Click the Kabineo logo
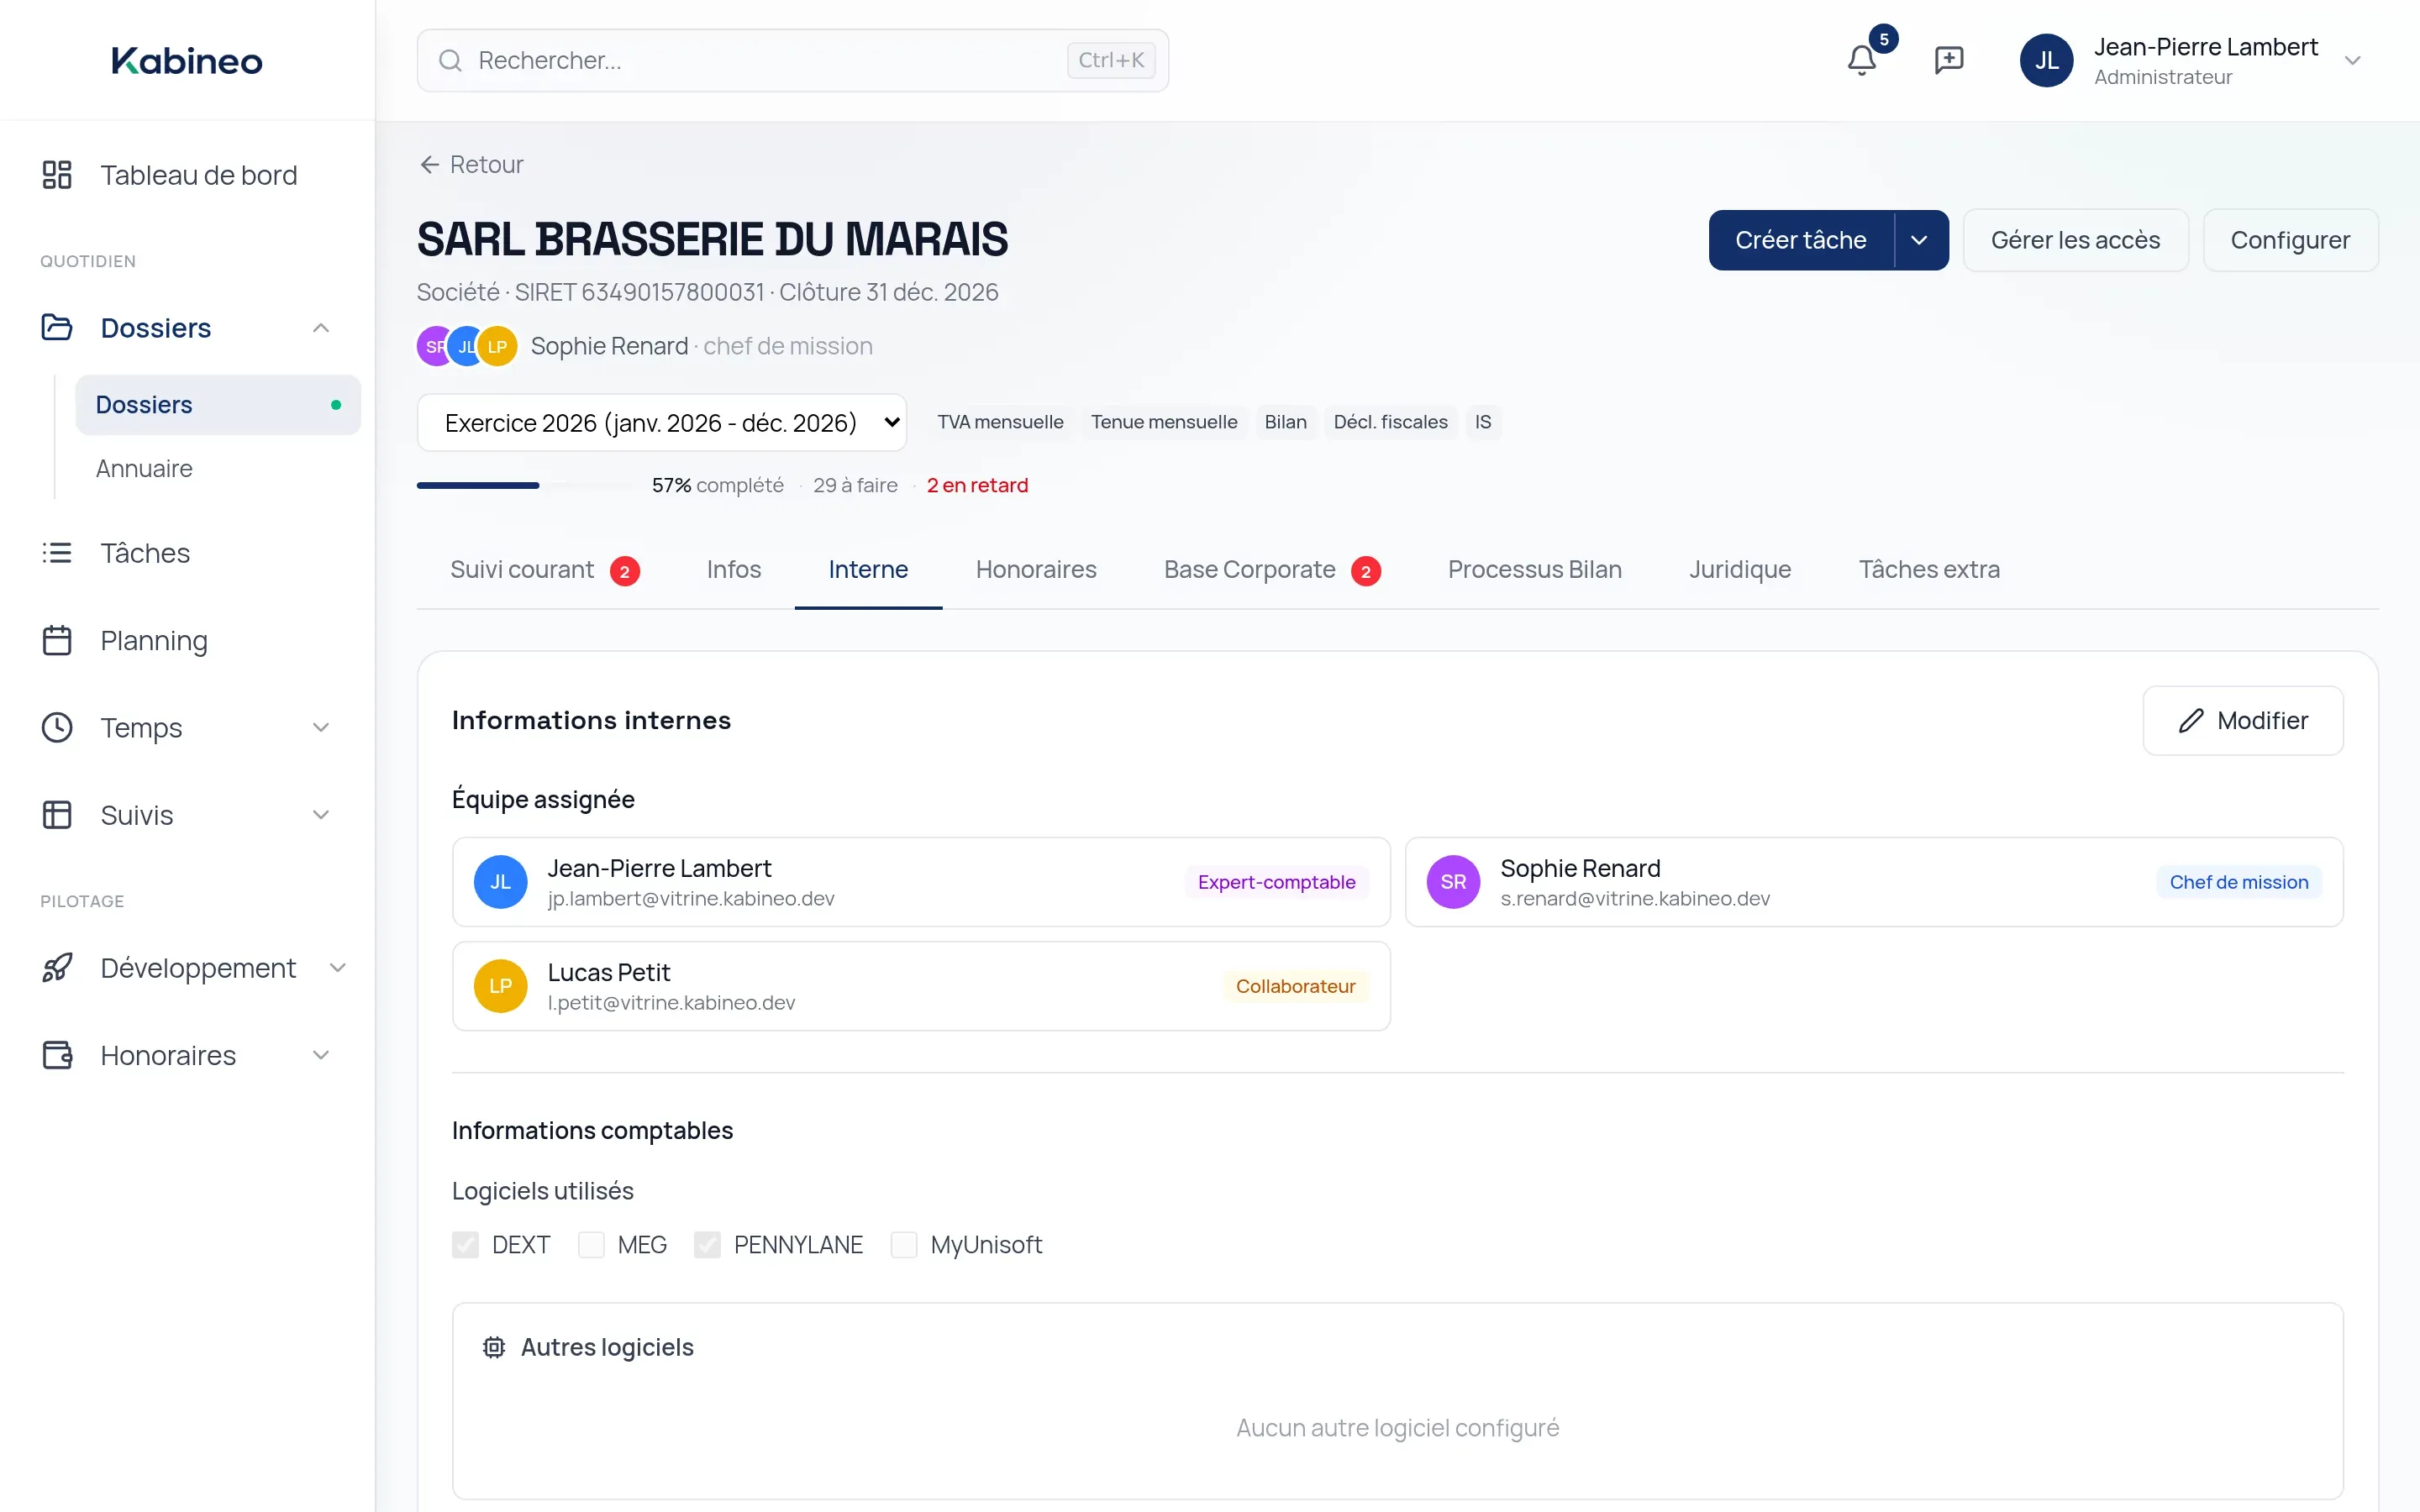The image size is (2420, 1512). pos(187,61)
